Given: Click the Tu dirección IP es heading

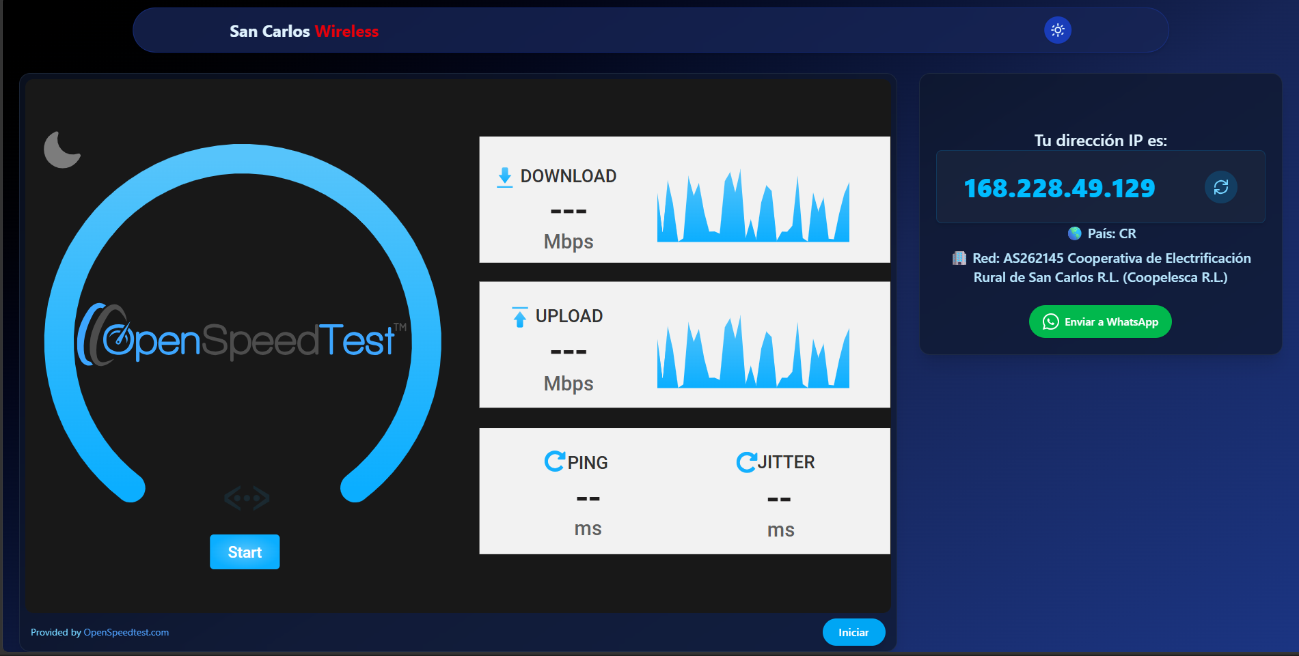Looking at the screenshot, I should point(1100,141).
